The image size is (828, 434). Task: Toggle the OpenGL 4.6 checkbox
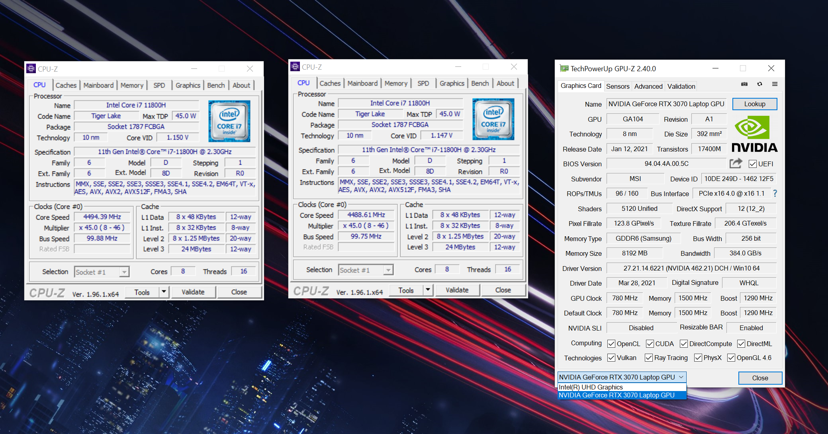pos(731,358)
